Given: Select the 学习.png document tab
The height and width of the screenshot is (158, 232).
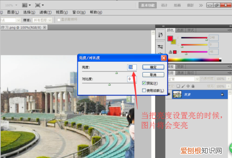Looking at the screenshot, I should pos(21,27).
